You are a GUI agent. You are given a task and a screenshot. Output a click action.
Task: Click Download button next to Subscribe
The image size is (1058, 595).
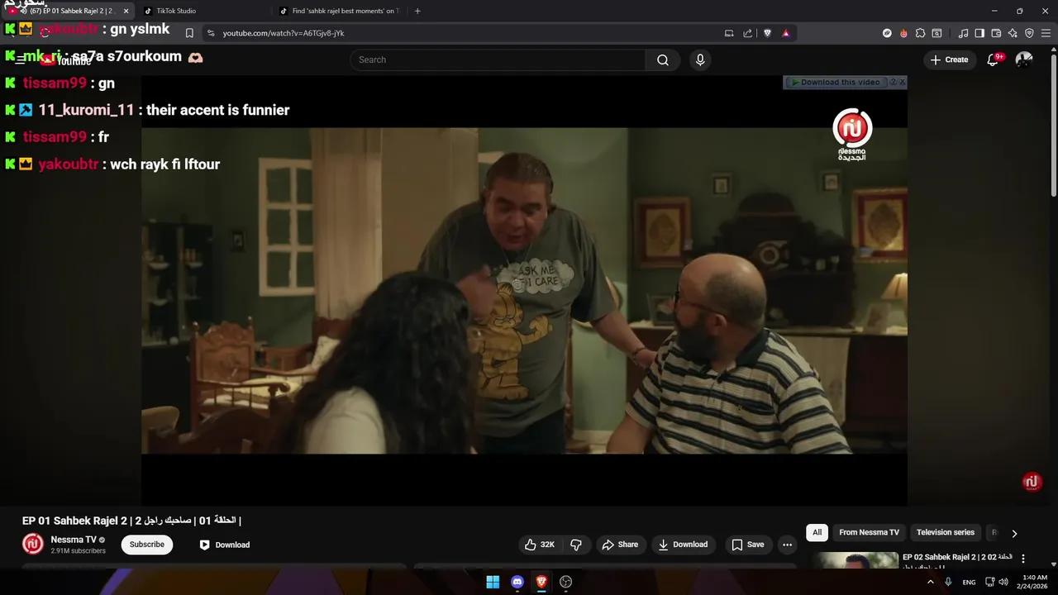click(224, 545)
